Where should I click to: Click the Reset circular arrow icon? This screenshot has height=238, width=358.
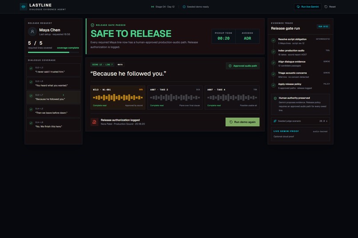[326, 7]
